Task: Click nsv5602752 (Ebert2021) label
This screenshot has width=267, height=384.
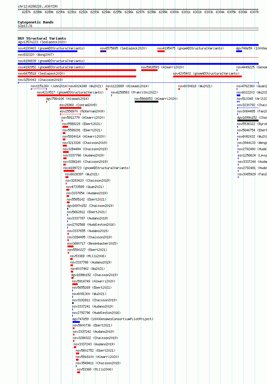Action: point(95,350)
